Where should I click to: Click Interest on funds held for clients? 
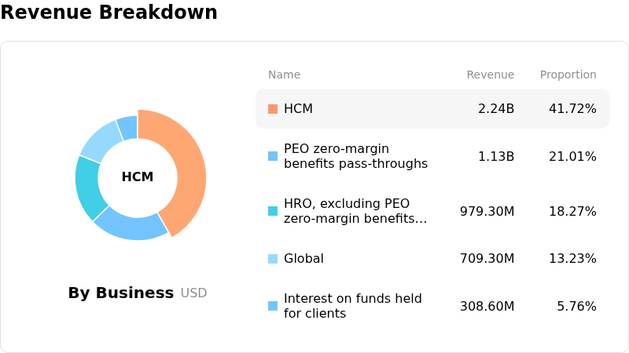[x=352, y=306]
